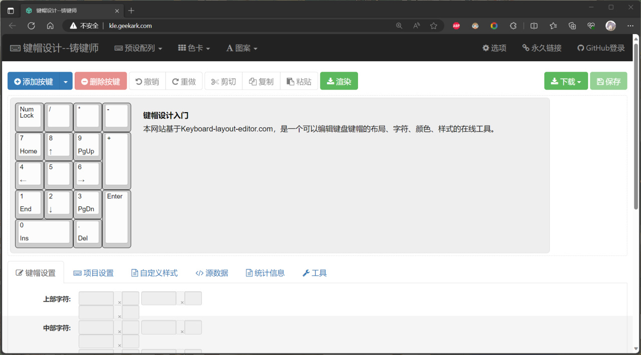Click the user profile avatar
The width and height of the screenshot is (641, 355).
tap(610, 26)
